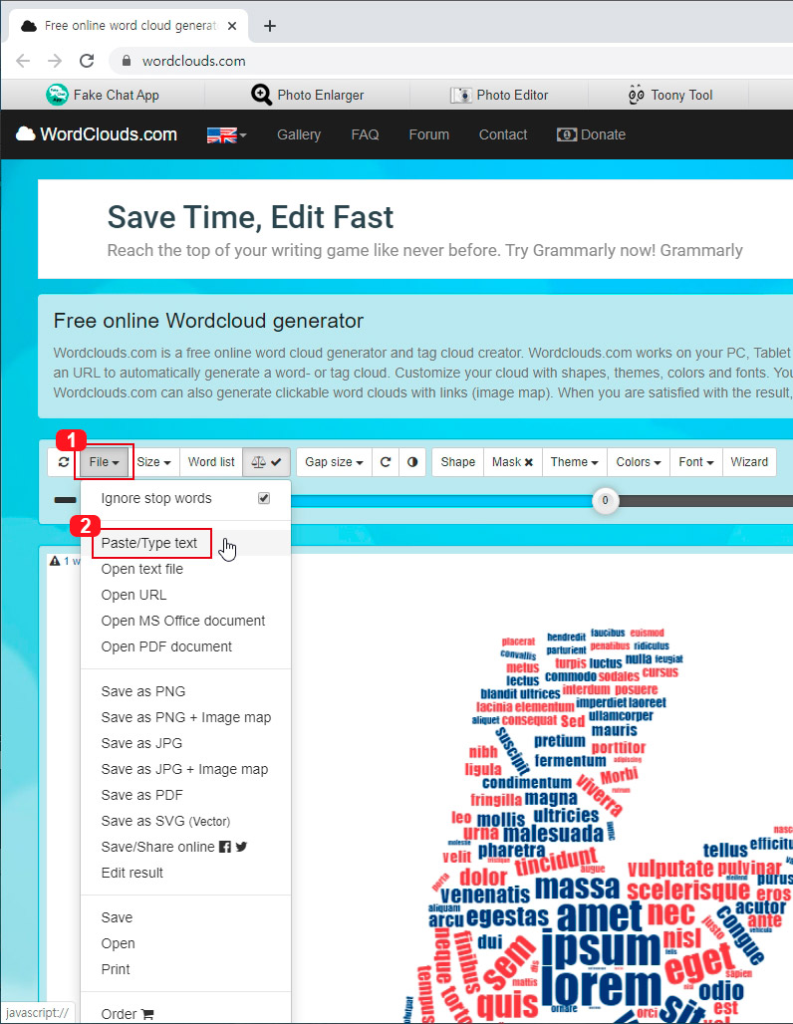Click the word 'ipsum' in the cloud

click(601, 948)
